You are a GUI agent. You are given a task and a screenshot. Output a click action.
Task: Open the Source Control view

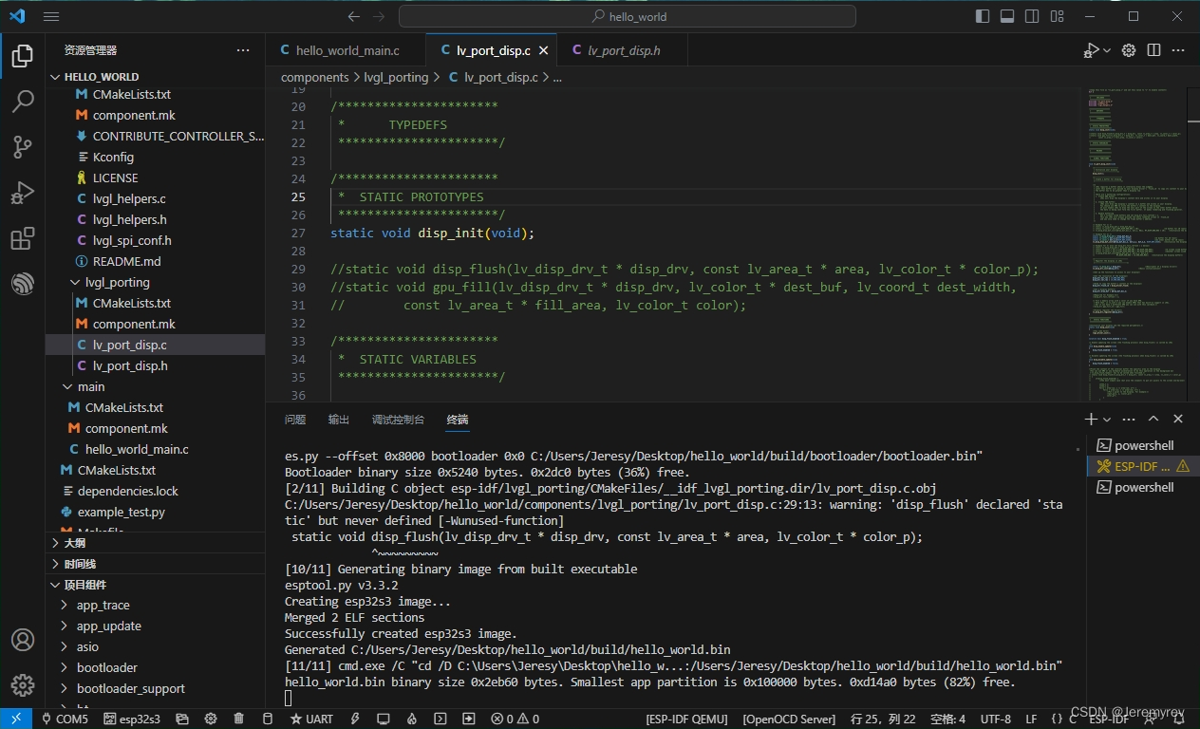pos(23,147)
